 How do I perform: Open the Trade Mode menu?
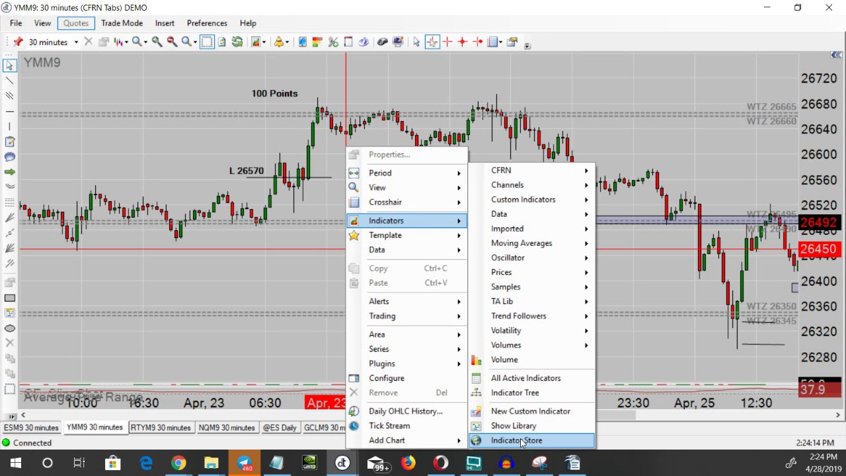coord(122,23)
